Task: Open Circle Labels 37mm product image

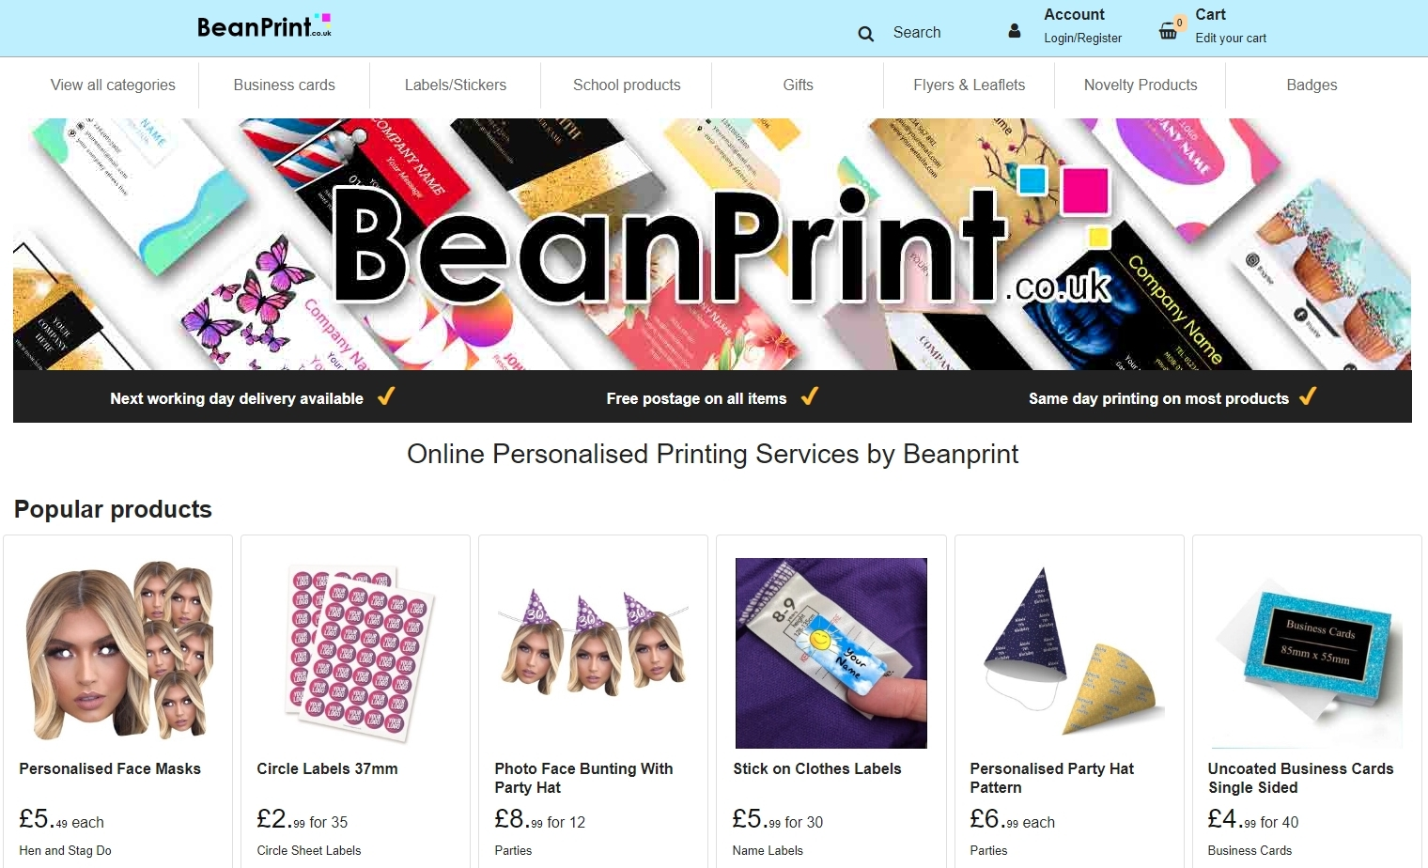Action: [356, 652]
